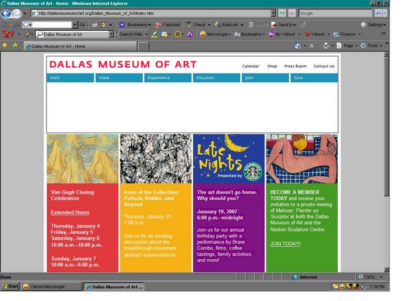Click the round yellow Yahoo toolbar icon
Screen dimensions: 412x301
click(178, 34)
